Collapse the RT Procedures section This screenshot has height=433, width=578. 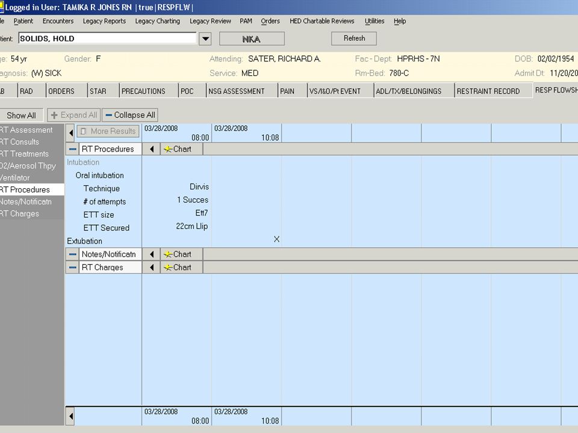point(73,149)
